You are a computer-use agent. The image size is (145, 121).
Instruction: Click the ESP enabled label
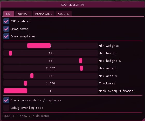tap(20, 21)
